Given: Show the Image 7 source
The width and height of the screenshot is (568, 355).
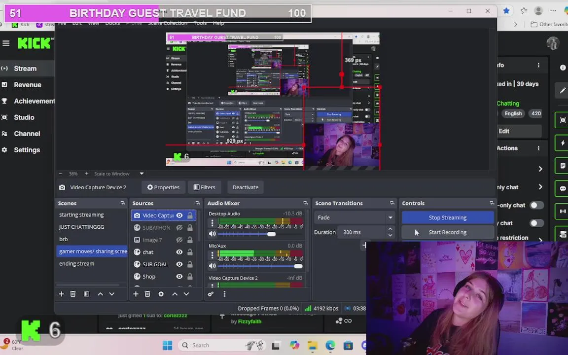Looking at the screenshot, I should click(x=179, y=240).
